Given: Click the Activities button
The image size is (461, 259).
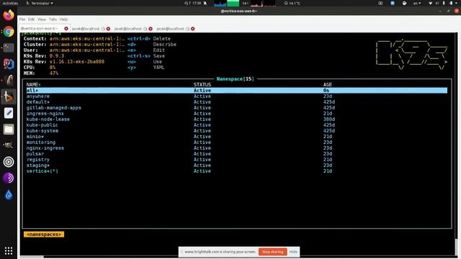Looking at the screenshot, I should [x=10, y=3].
